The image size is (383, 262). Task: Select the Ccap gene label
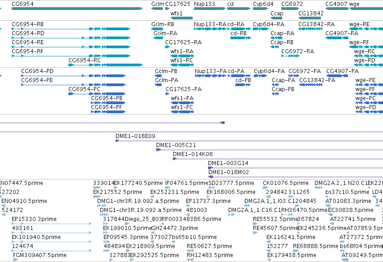click(x=277, y=13)
